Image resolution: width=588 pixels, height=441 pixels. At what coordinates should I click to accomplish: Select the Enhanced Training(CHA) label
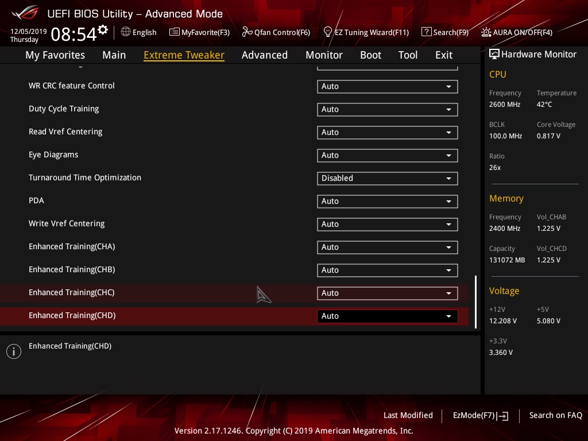(72, 246)
